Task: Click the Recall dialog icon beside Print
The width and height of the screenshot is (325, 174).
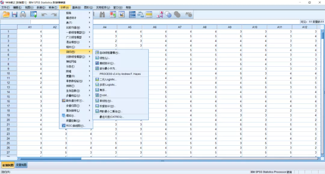Action: 33,14
